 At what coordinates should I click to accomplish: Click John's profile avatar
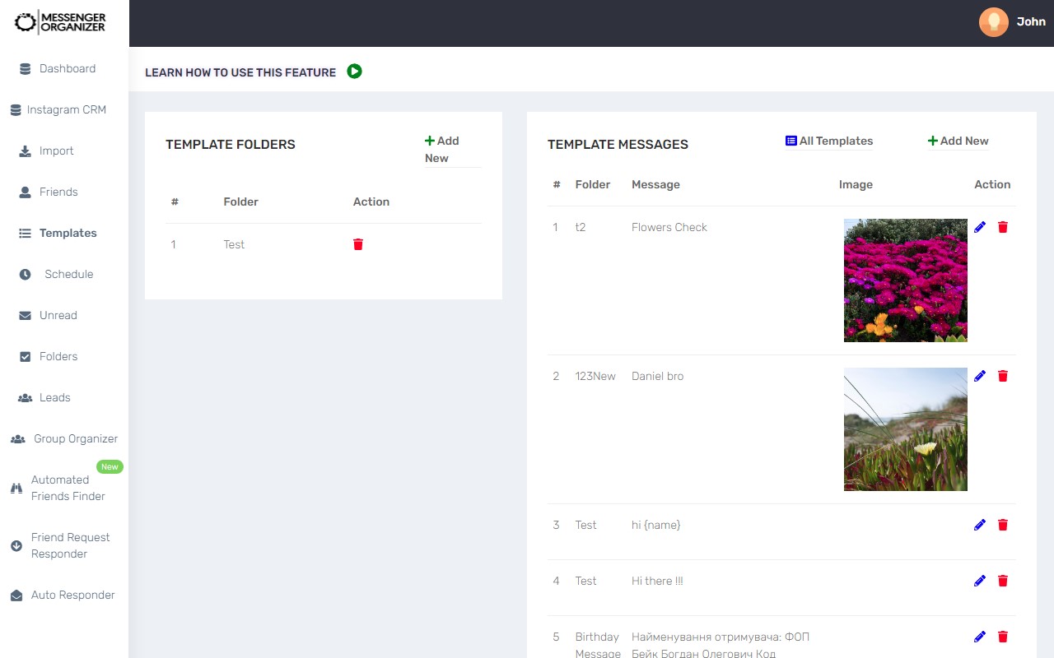[x=993, y=22]
